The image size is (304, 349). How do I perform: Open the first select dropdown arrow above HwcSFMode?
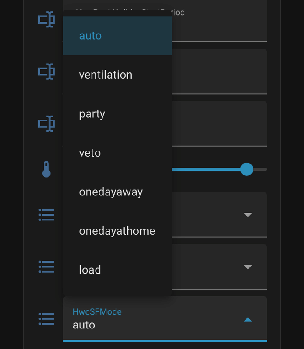click(x=248, y=215)
